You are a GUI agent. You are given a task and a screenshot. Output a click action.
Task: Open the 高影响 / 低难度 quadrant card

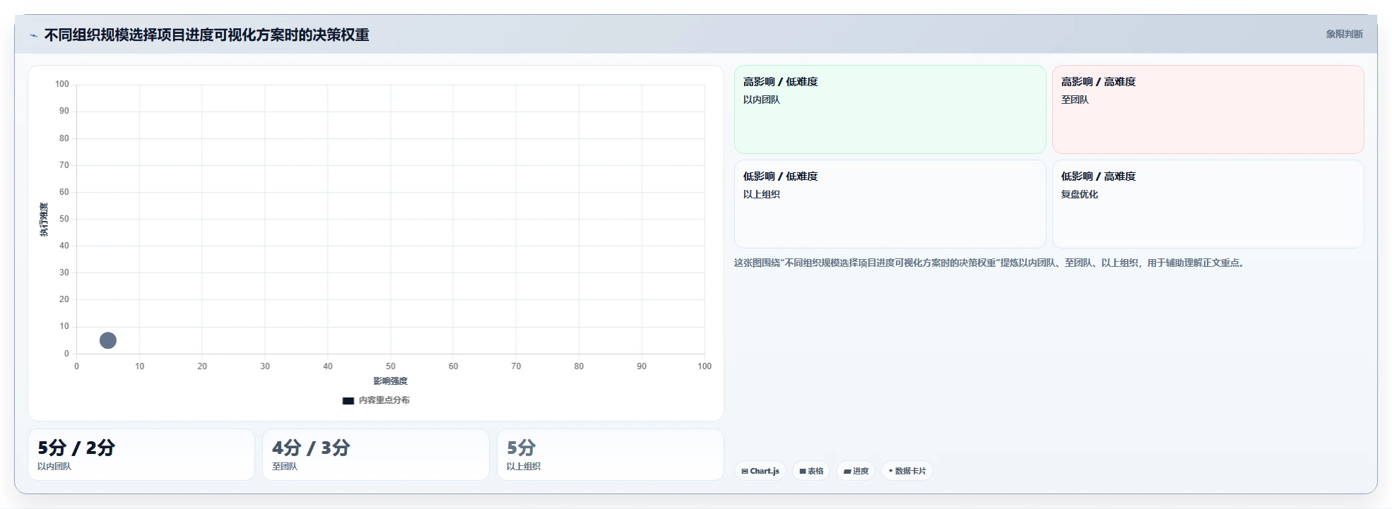click(x=890, y=109)
